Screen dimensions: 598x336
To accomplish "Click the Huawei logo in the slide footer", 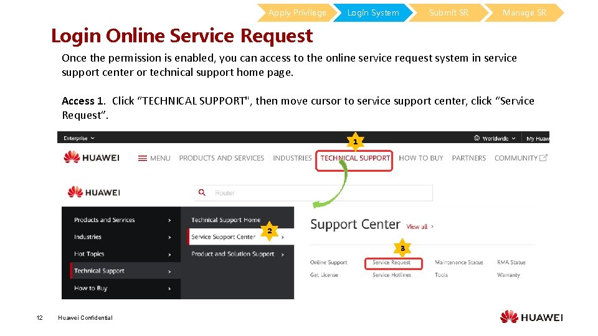I will click(531, 317).
